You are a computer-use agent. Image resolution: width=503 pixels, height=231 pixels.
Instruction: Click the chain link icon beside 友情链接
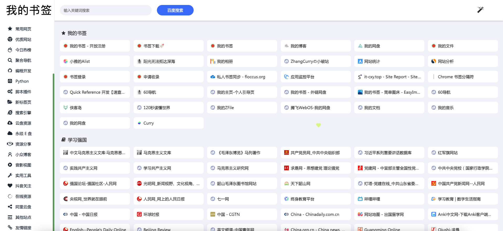pos(10,227)
